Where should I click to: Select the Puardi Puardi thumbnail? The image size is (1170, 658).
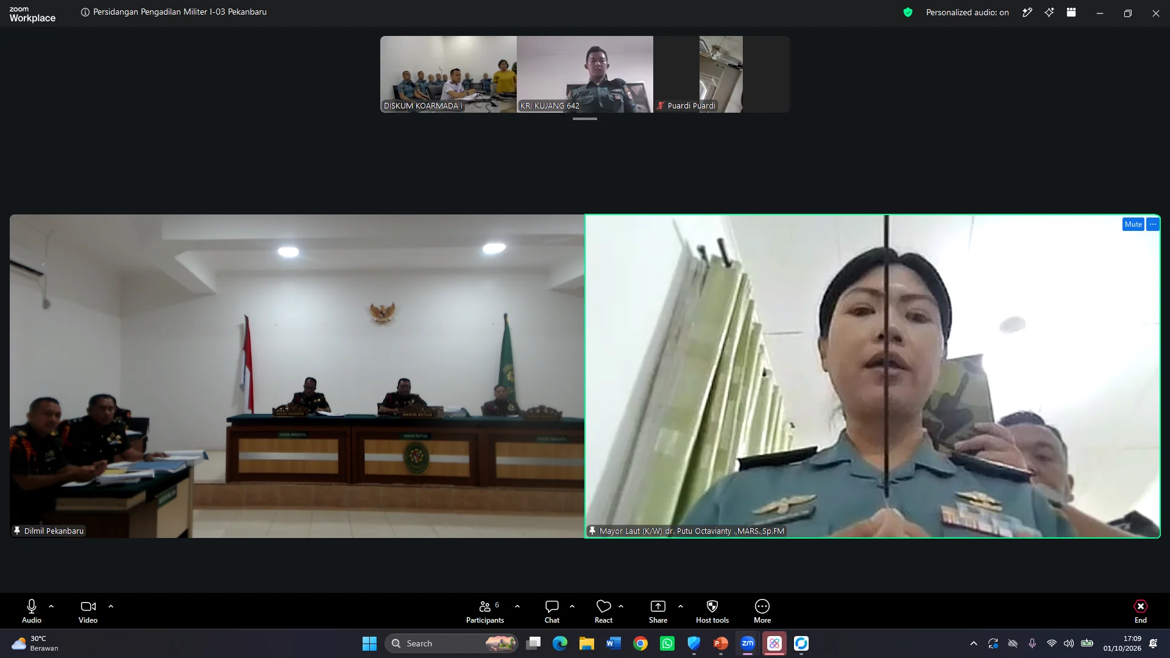coord(721,74)
